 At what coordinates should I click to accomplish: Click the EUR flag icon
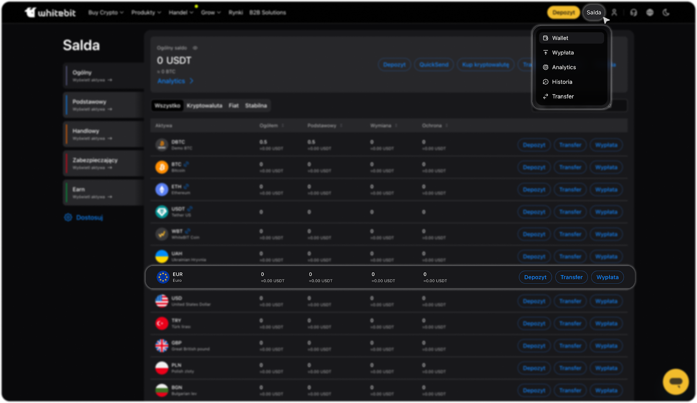tap(163, 277)
